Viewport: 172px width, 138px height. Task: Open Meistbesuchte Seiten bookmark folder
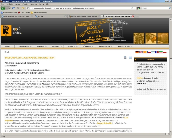coord(9,13)
